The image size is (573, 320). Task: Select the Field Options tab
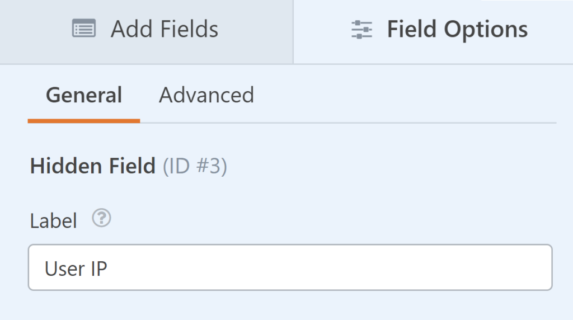[x=434, y=32]
